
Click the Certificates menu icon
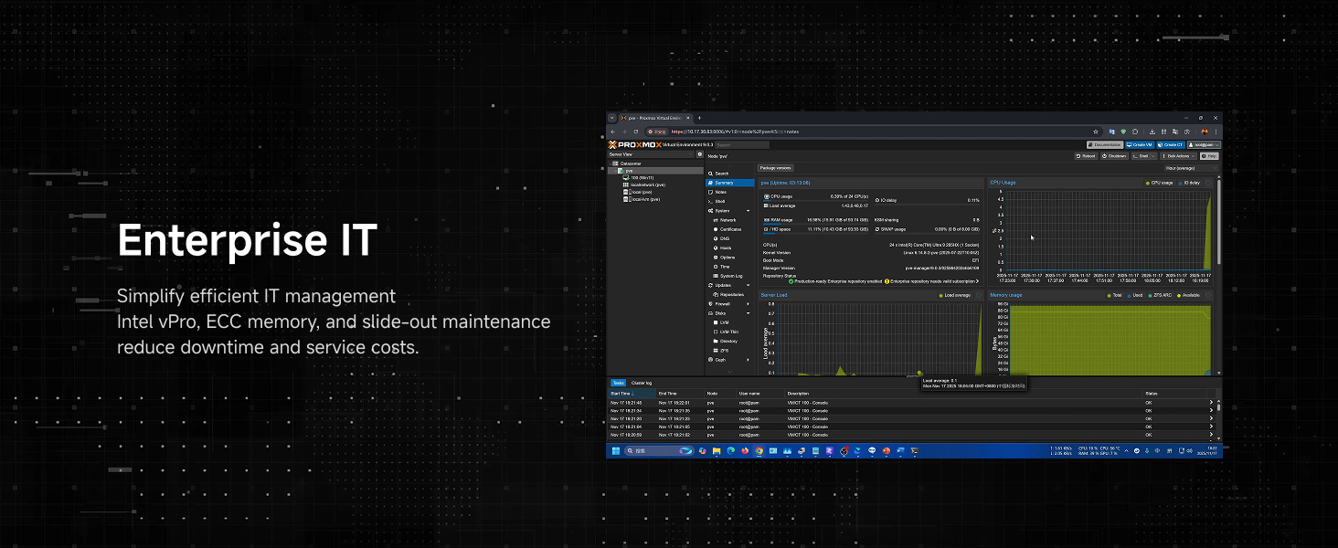point(715,229)
